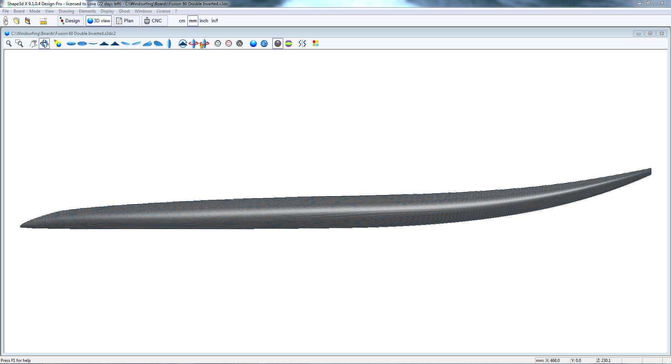Enable zebra stripes rendering mode

[x=278, y=43]
